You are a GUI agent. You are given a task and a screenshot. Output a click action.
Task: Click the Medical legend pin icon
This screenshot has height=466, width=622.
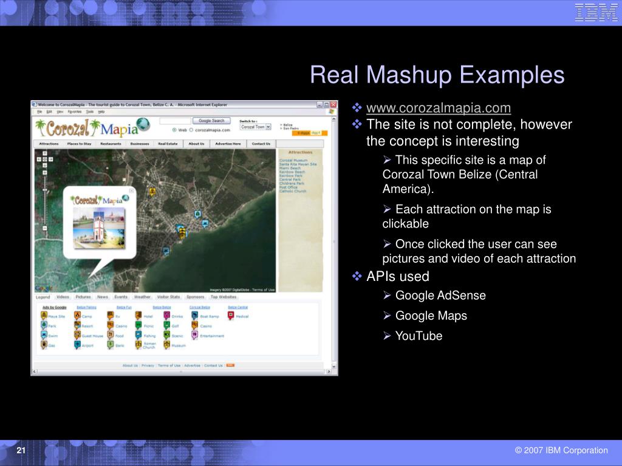coord(231,316)
